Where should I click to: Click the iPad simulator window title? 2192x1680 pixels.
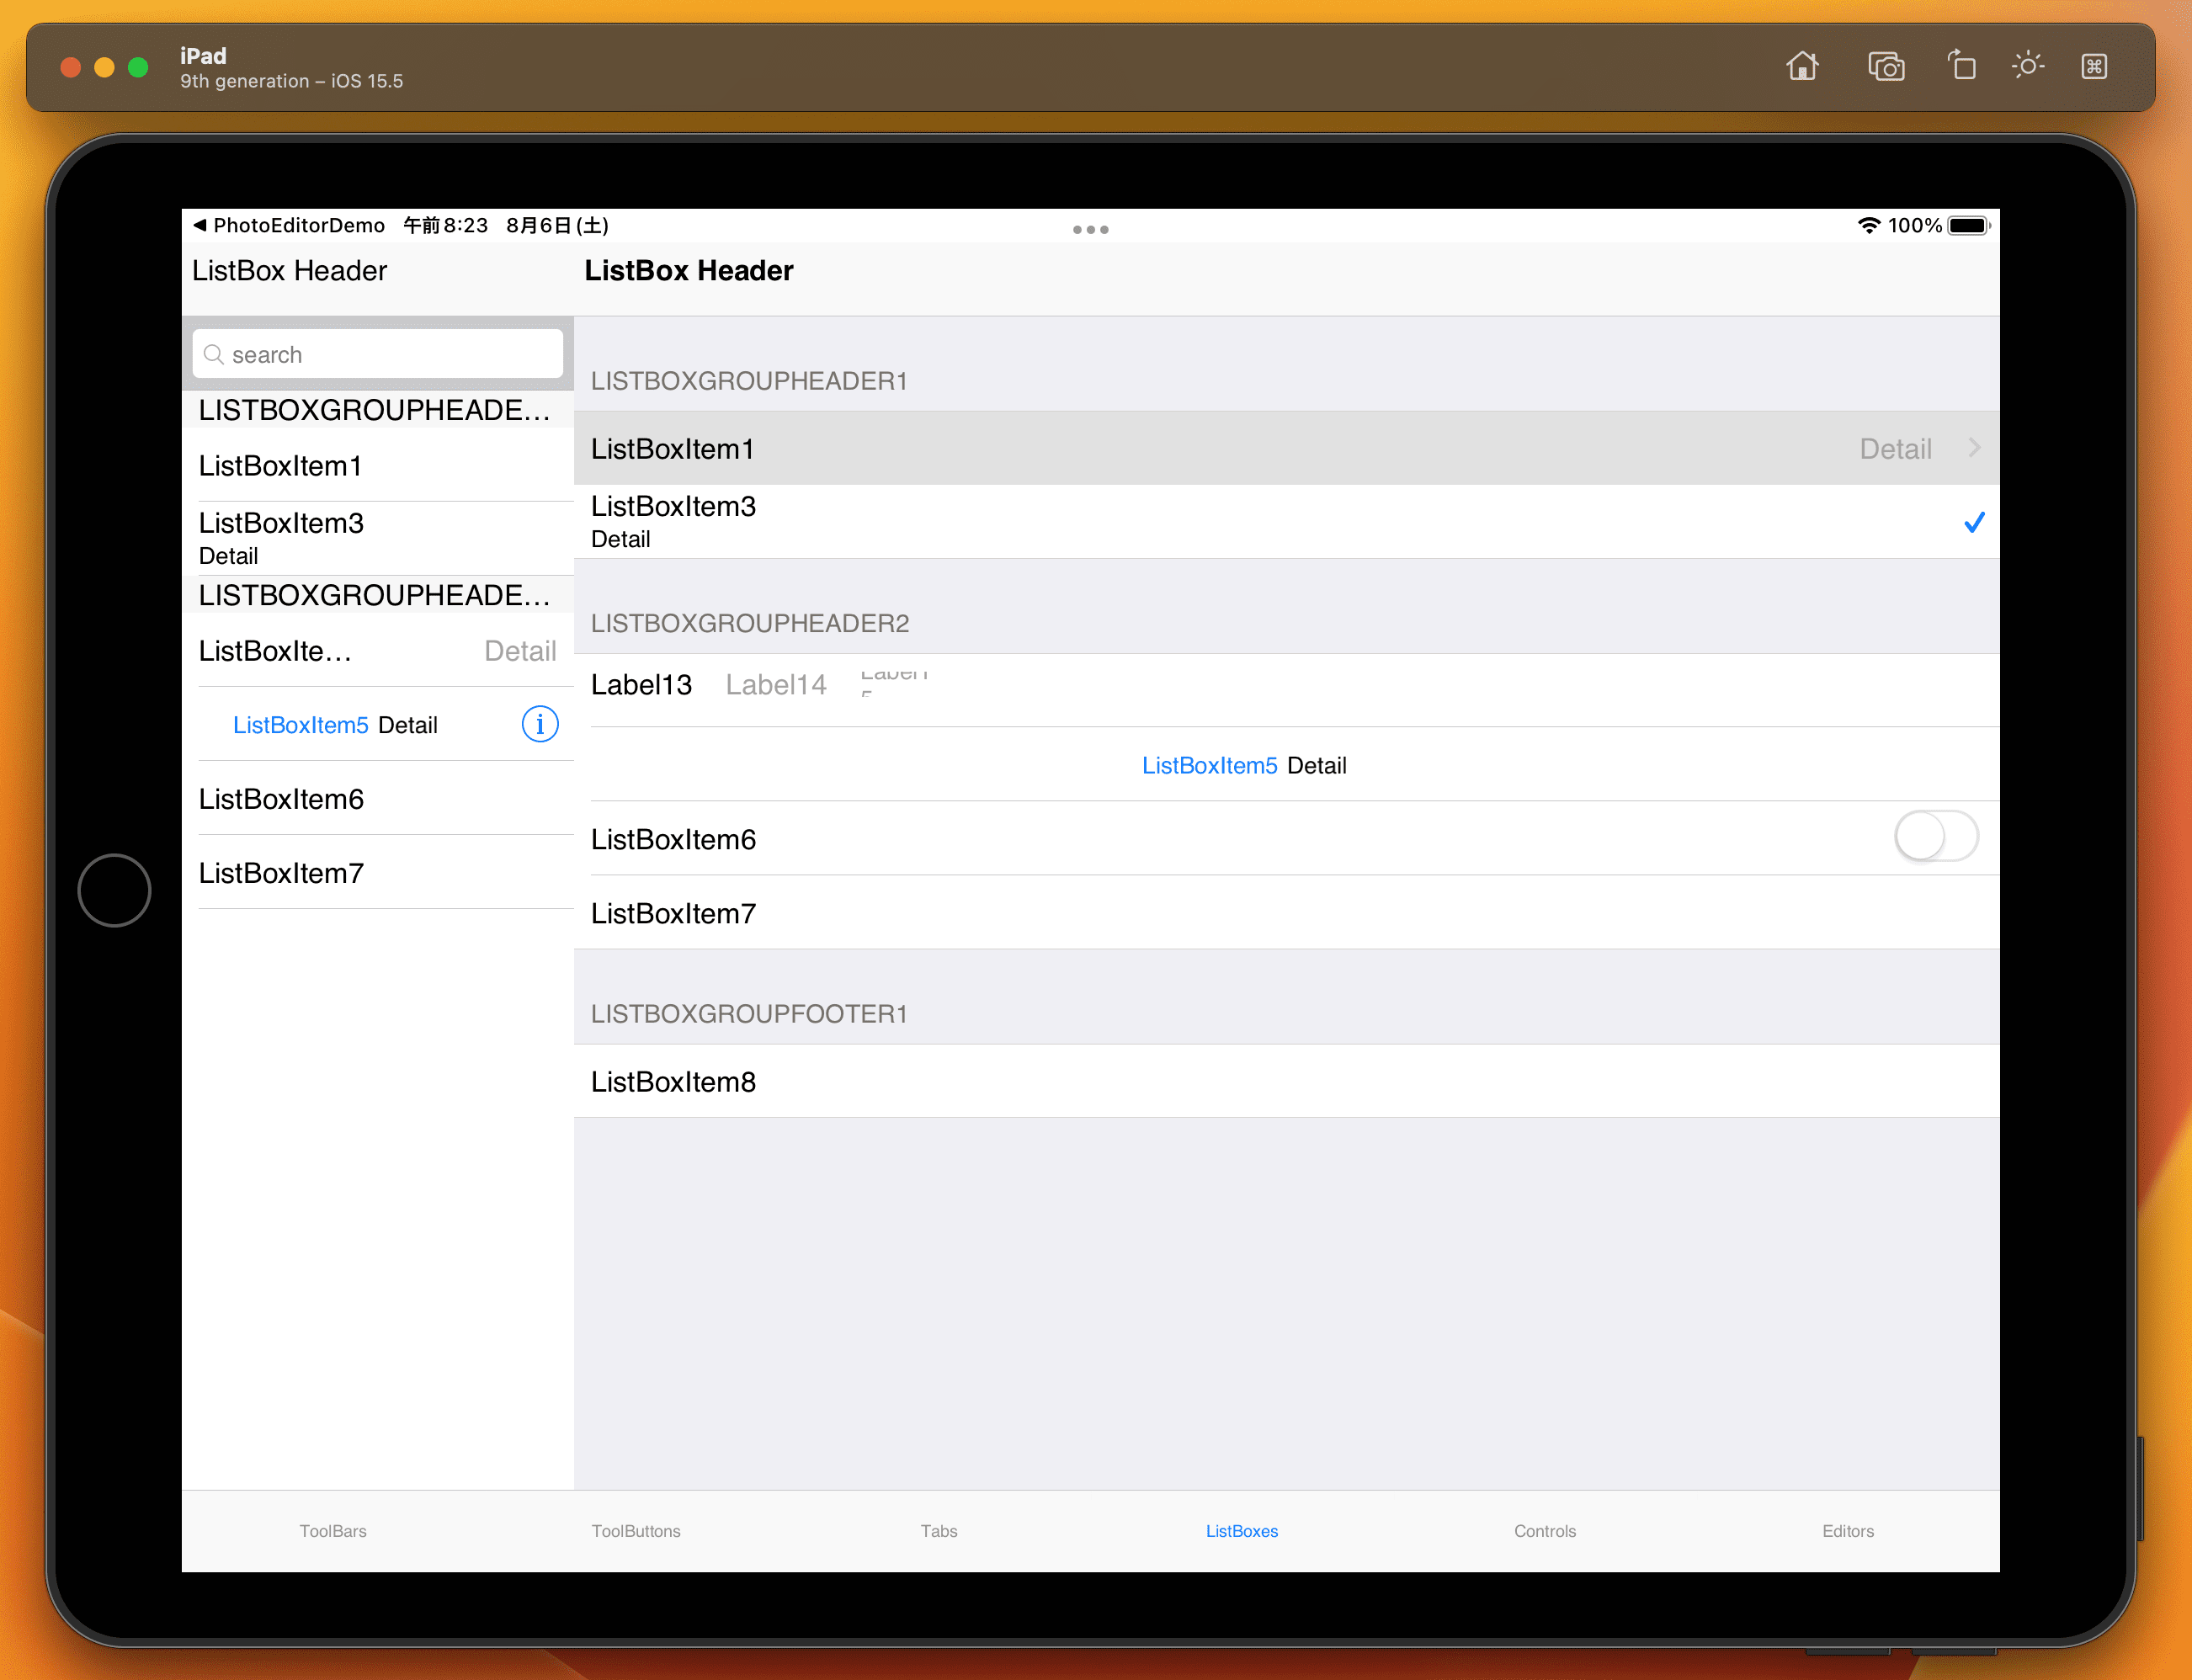tap(203, 56)
